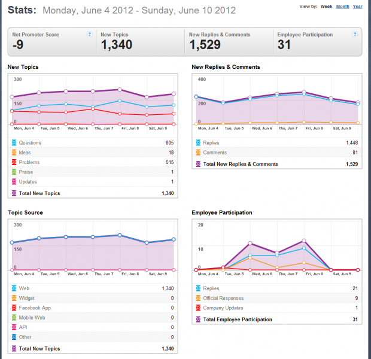The image size is (371, 359).
Task: Open the Net Promoter Score help icon
Action: pyautogui.click(x=89, y=34)
